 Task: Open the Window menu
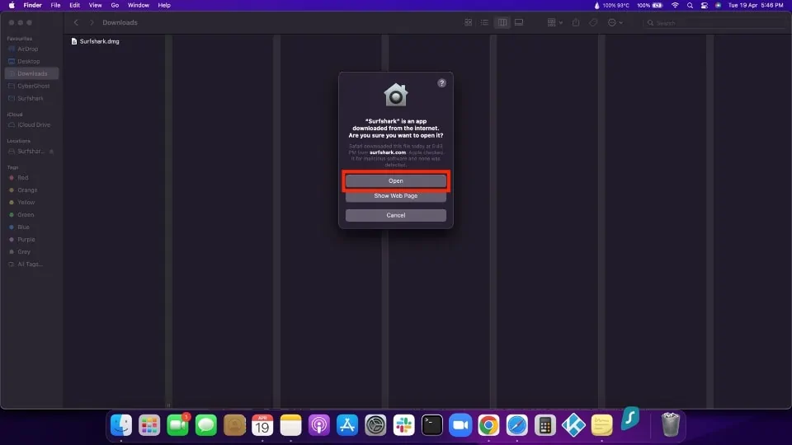click(138, 5)
